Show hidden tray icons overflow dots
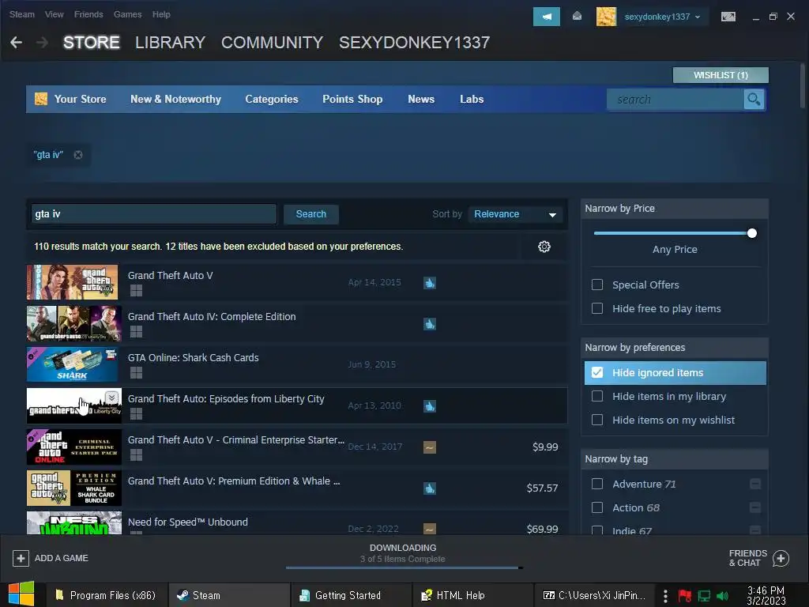Screen dimensions: 809x607 [x=665, y=596]
